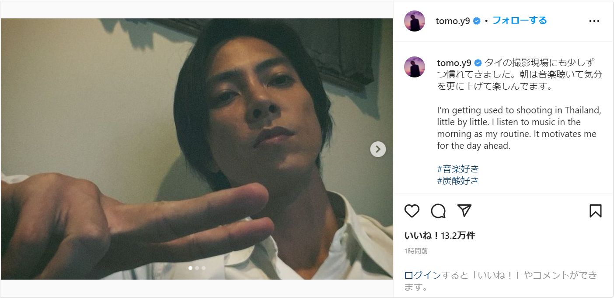Click the avatar beside the caption text

click(x=415, y=67)
